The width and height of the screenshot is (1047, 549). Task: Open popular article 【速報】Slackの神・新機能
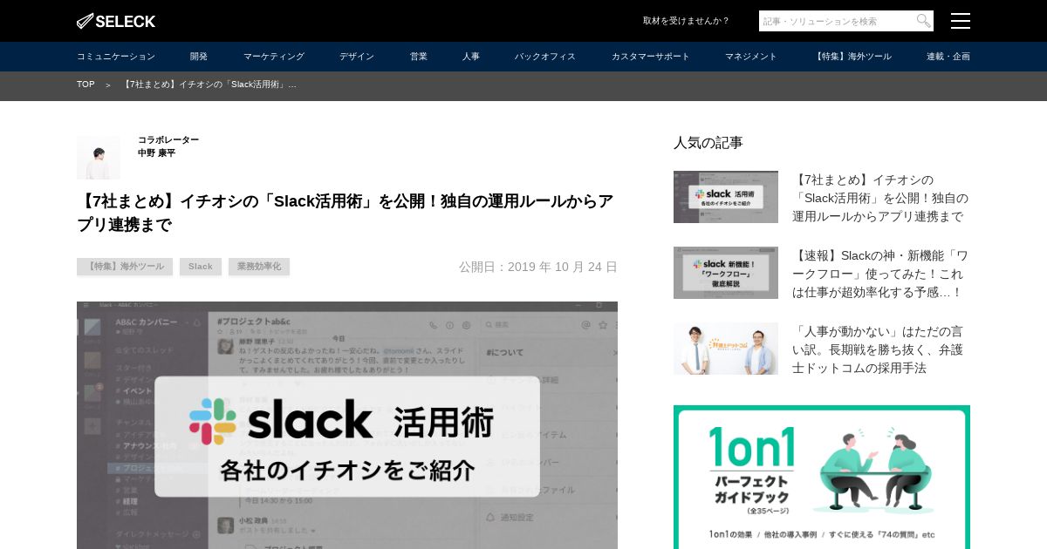[880, 274]
